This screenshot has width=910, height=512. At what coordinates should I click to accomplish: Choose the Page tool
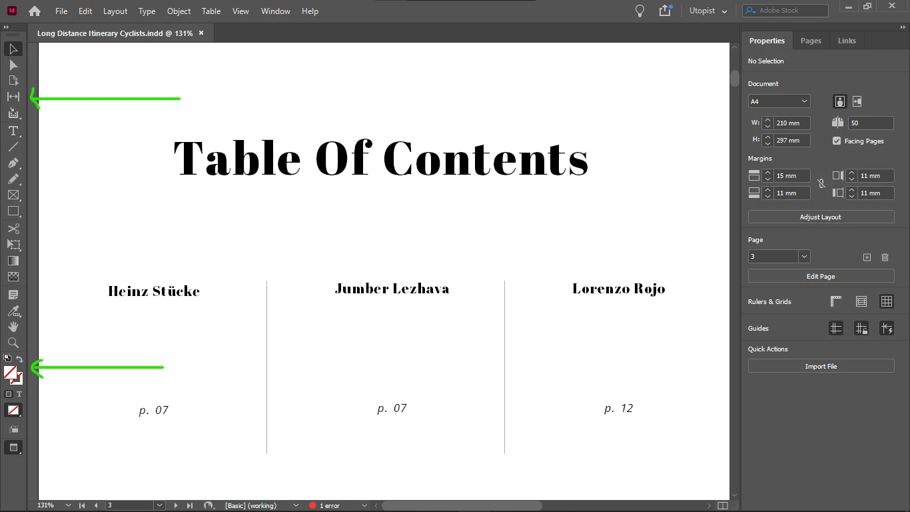point(13,81)
